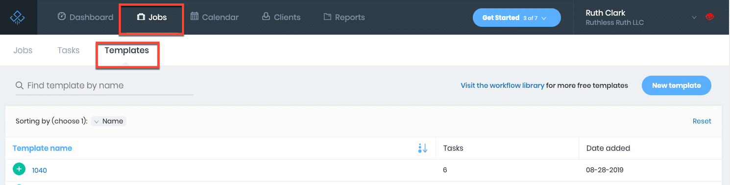This screenshot has width=730, height=185.
Task: Open the 1040 template
Action: tap(40, 170)
